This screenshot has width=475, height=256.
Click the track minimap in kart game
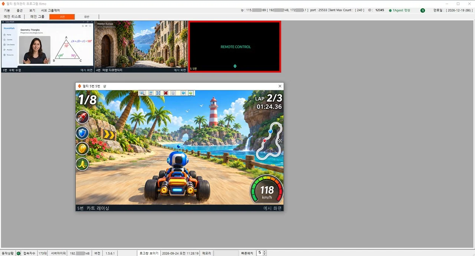point(269,141)
